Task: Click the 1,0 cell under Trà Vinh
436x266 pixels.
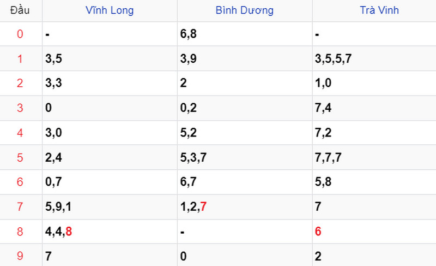Action: 374,83
